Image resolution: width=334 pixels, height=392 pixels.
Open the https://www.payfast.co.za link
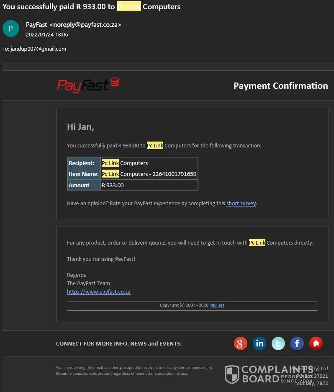pyautogui.click(x=99, y=292)
